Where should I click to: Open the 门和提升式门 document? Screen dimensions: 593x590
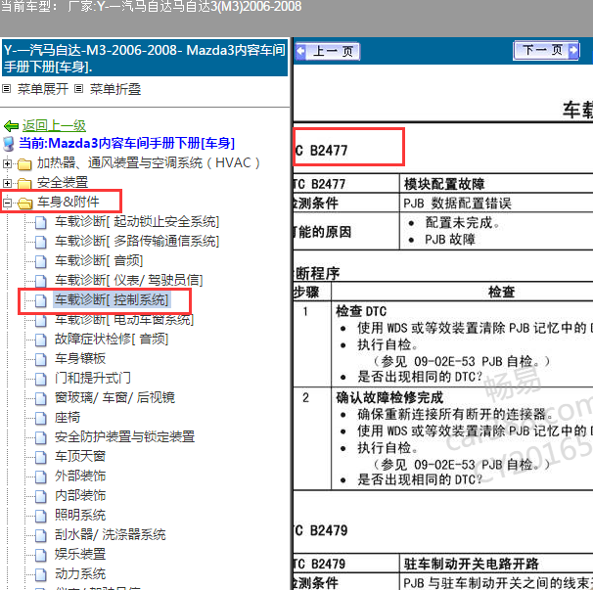[x=93, y=379]
